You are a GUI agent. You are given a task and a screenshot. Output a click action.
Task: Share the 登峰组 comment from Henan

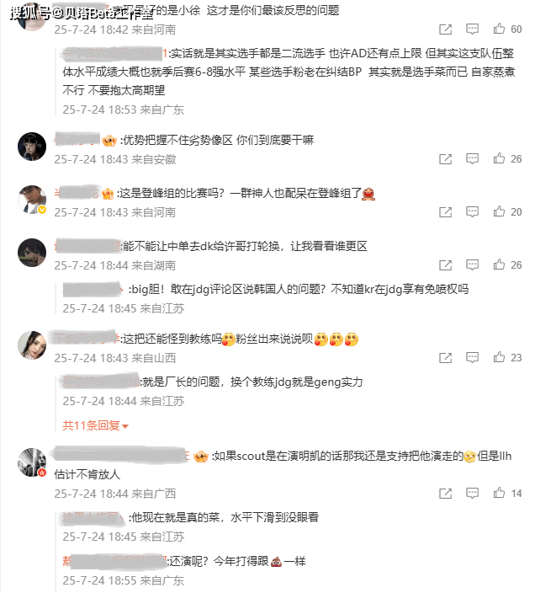(446, 212)
